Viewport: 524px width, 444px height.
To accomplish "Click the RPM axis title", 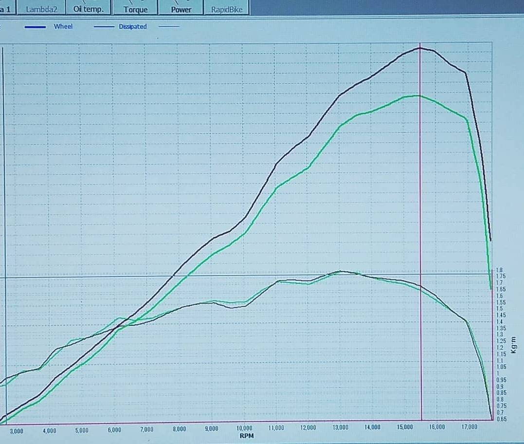I will 247,436.
